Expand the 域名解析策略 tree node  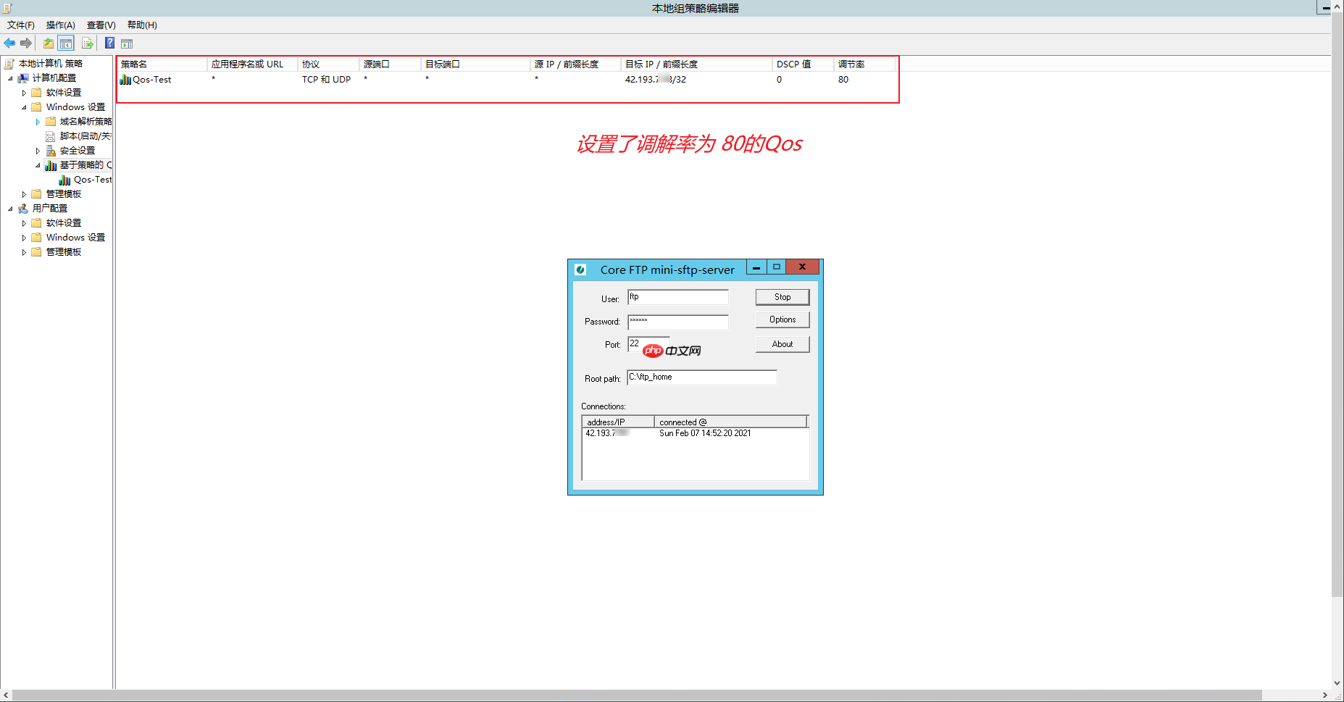click(37, 121)
